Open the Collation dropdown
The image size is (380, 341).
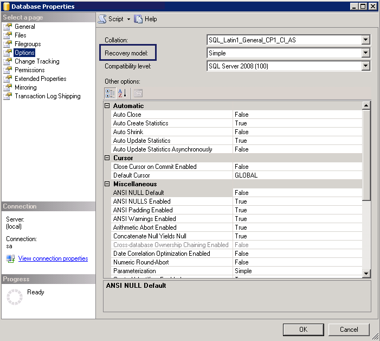click(366, 40)
